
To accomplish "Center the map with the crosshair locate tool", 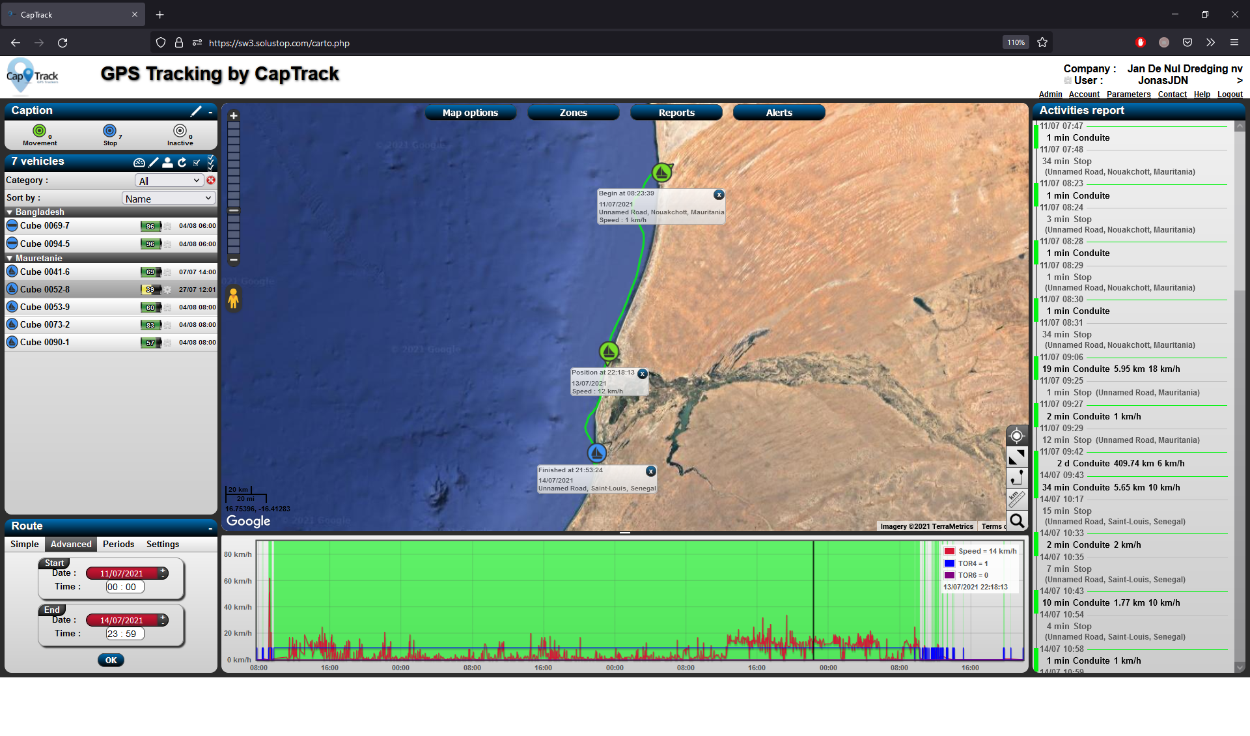I will (1016, 436).
